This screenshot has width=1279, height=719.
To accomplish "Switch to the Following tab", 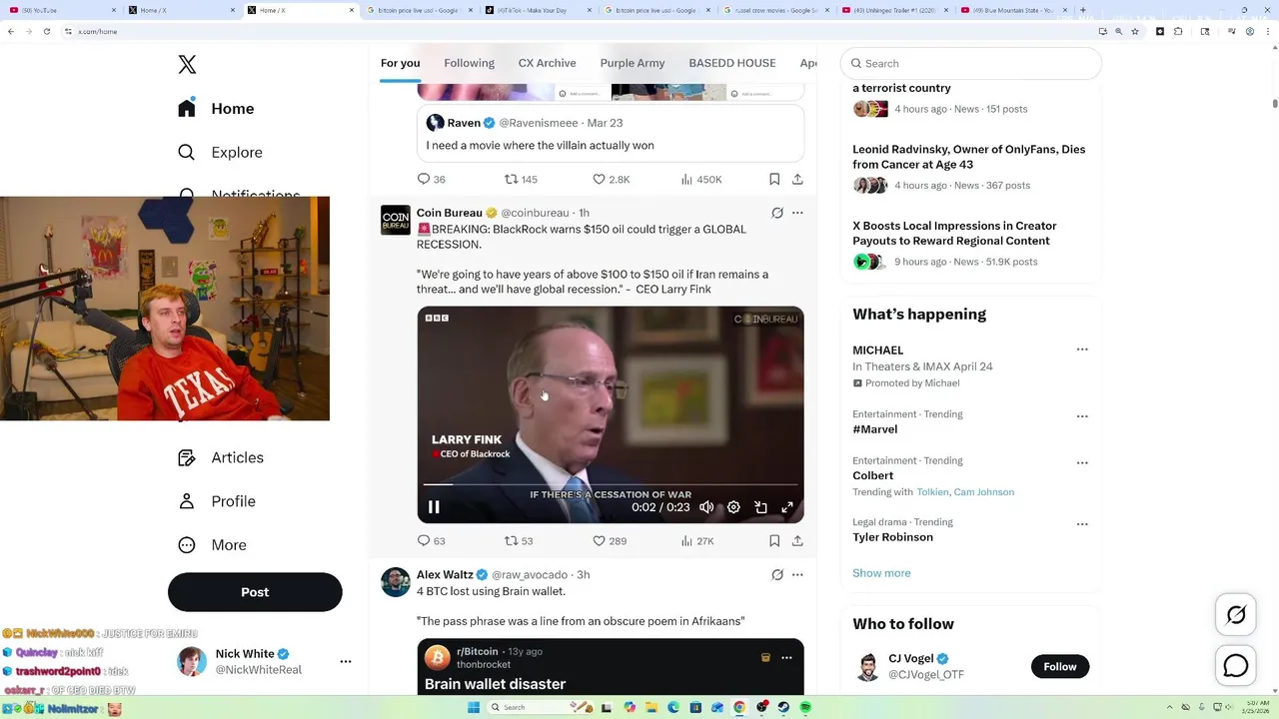I will (469, 63).
